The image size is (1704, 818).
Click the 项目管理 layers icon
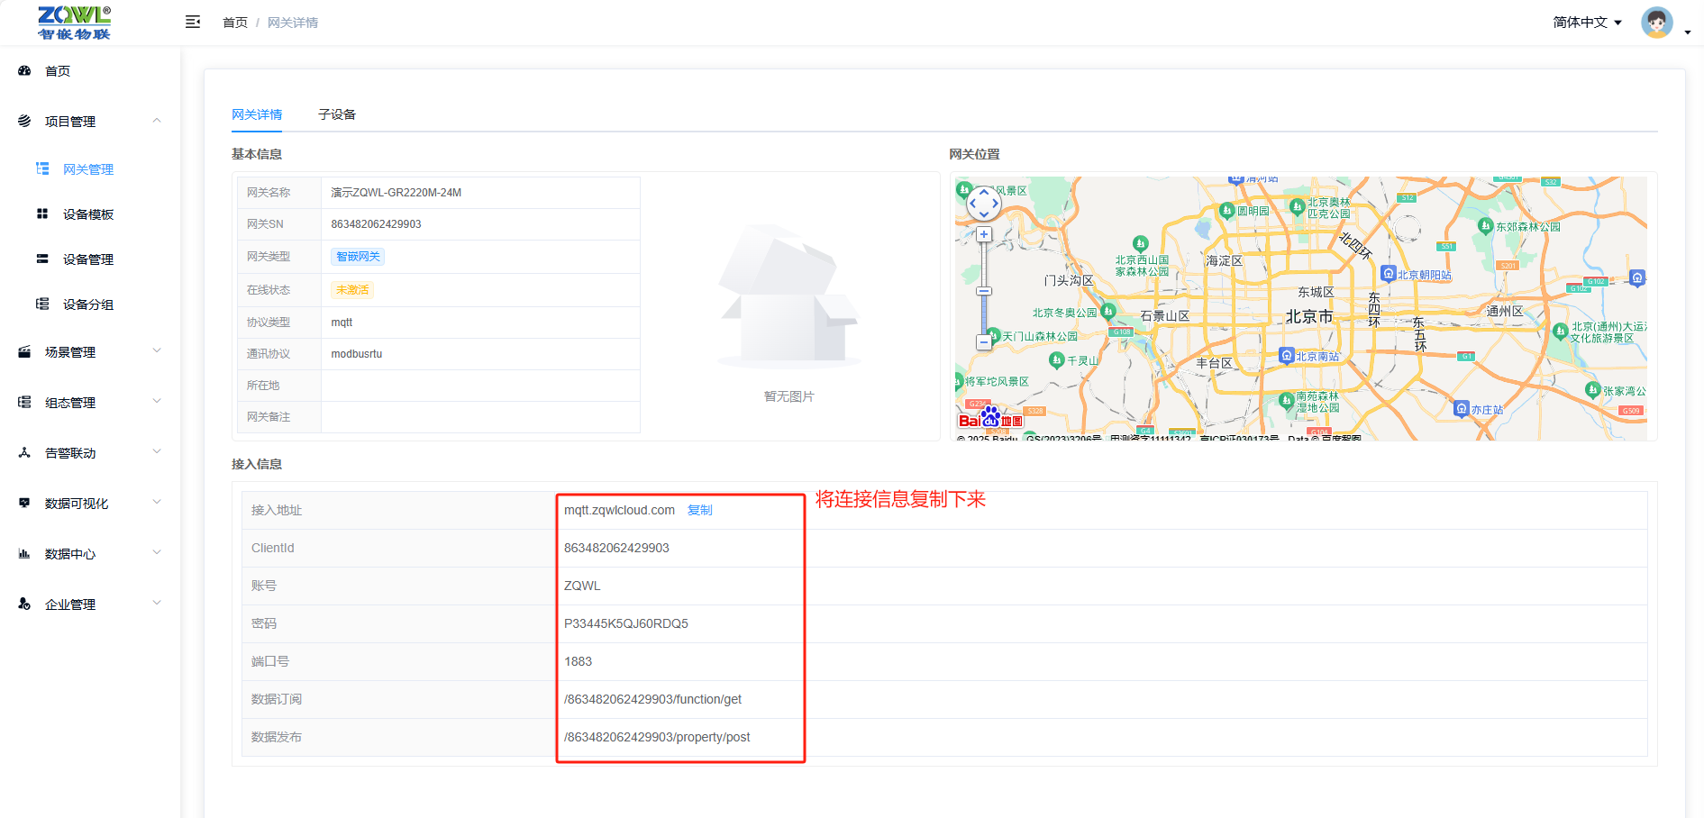click(24, 121)
